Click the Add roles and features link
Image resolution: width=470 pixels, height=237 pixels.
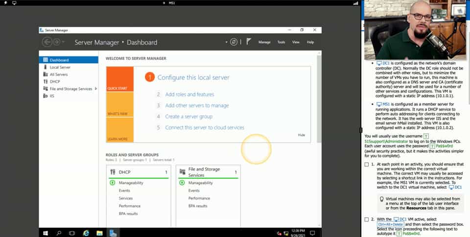[189, 94]
